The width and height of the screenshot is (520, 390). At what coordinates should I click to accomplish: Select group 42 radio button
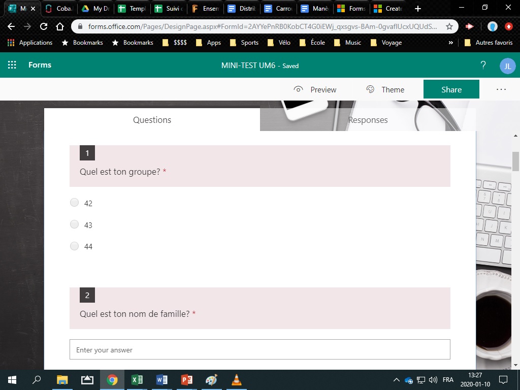pyautogui.click(x=74, y=202)
